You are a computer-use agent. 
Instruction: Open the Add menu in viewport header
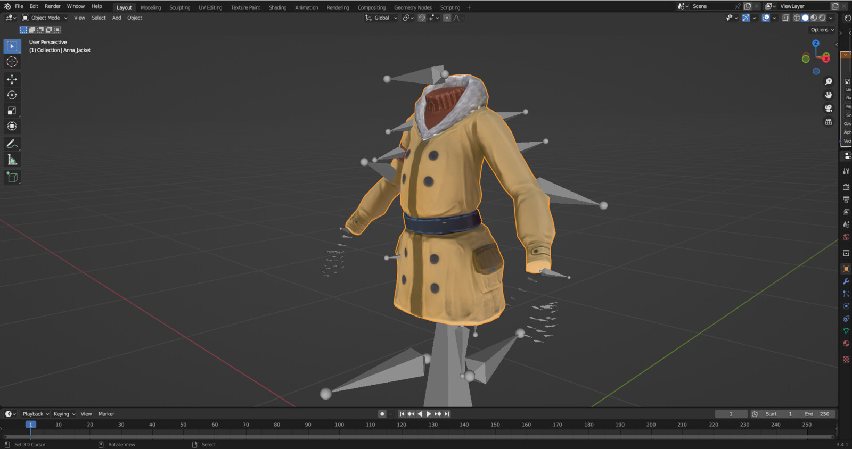click(117, 18)
